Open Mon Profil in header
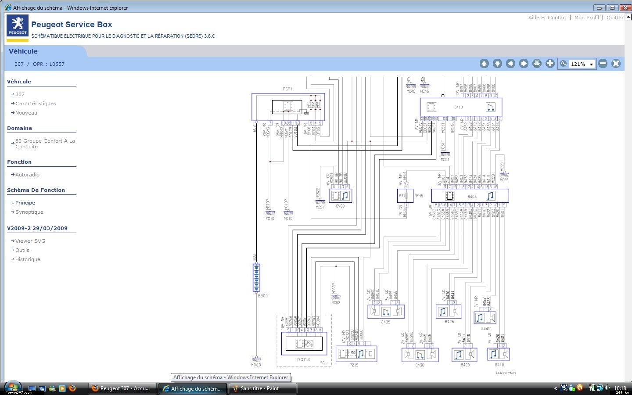The height and width of the screenshot is (395, 632). coord(586,18)
